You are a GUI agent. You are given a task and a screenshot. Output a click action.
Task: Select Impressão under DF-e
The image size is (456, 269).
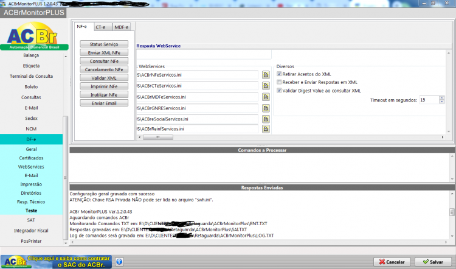tap(31, 184)
